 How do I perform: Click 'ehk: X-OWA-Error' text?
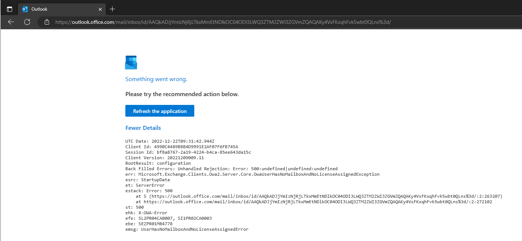146,213
